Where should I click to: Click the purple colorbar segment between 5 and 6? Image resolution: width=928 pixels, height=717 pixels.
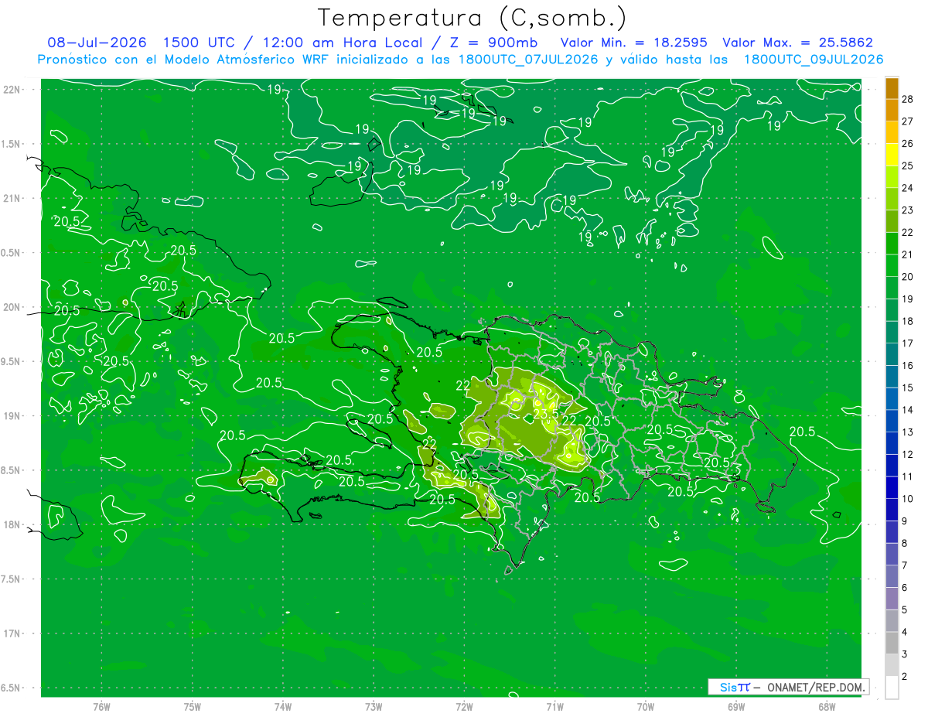click(x=892, y=599)
